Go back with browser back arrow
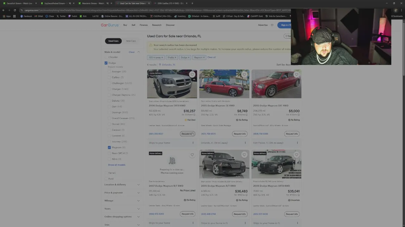Screen dimensions: 405x227 coord(3,10)
